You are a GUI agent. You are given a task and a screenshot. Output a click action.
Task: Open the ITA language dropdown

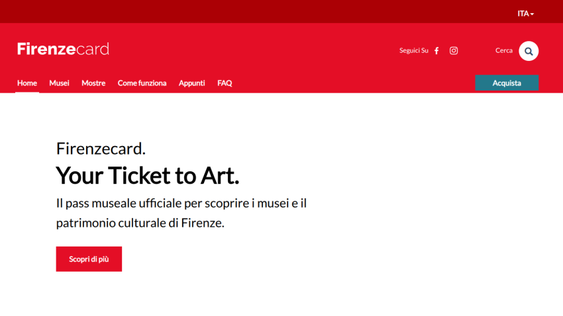526,14
